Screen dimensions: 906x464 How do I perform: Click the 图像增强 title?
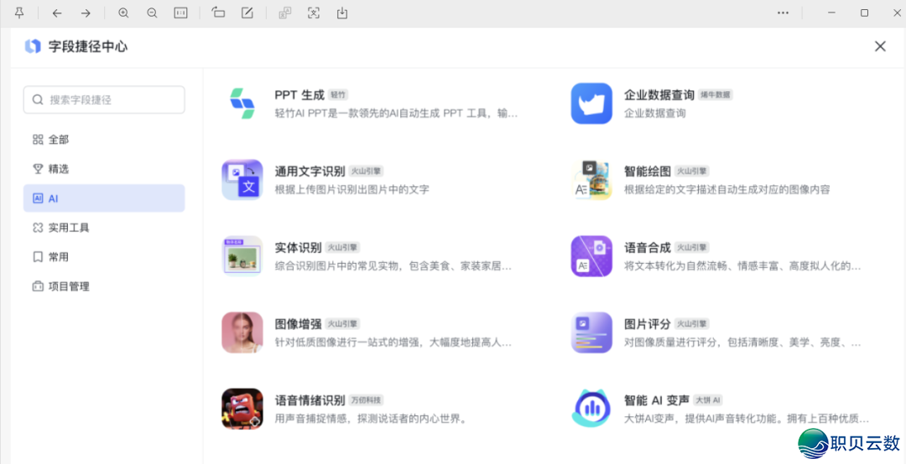pos(298,324)
